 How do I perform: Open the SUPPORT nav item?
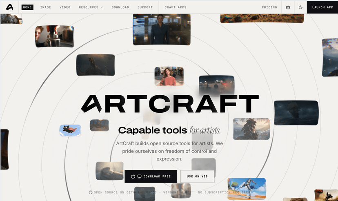pos(145,7)
